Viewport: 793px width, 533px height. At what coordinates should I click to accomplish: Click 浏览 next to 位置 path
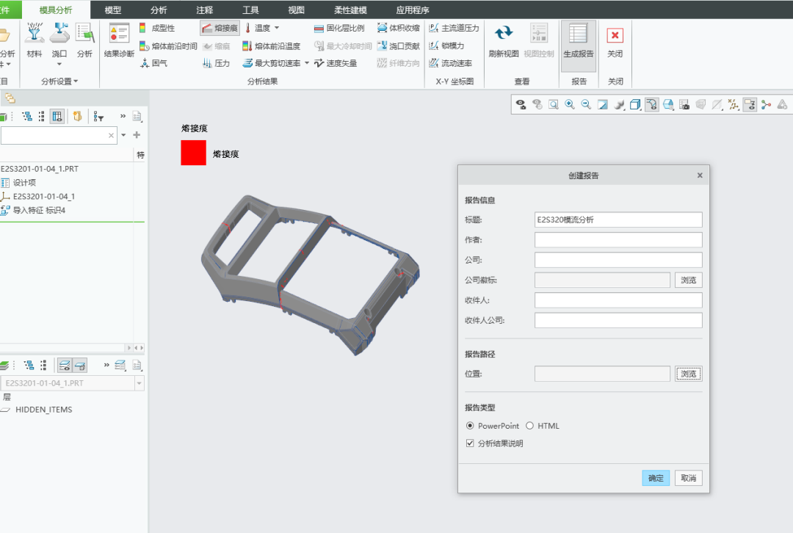688,374
